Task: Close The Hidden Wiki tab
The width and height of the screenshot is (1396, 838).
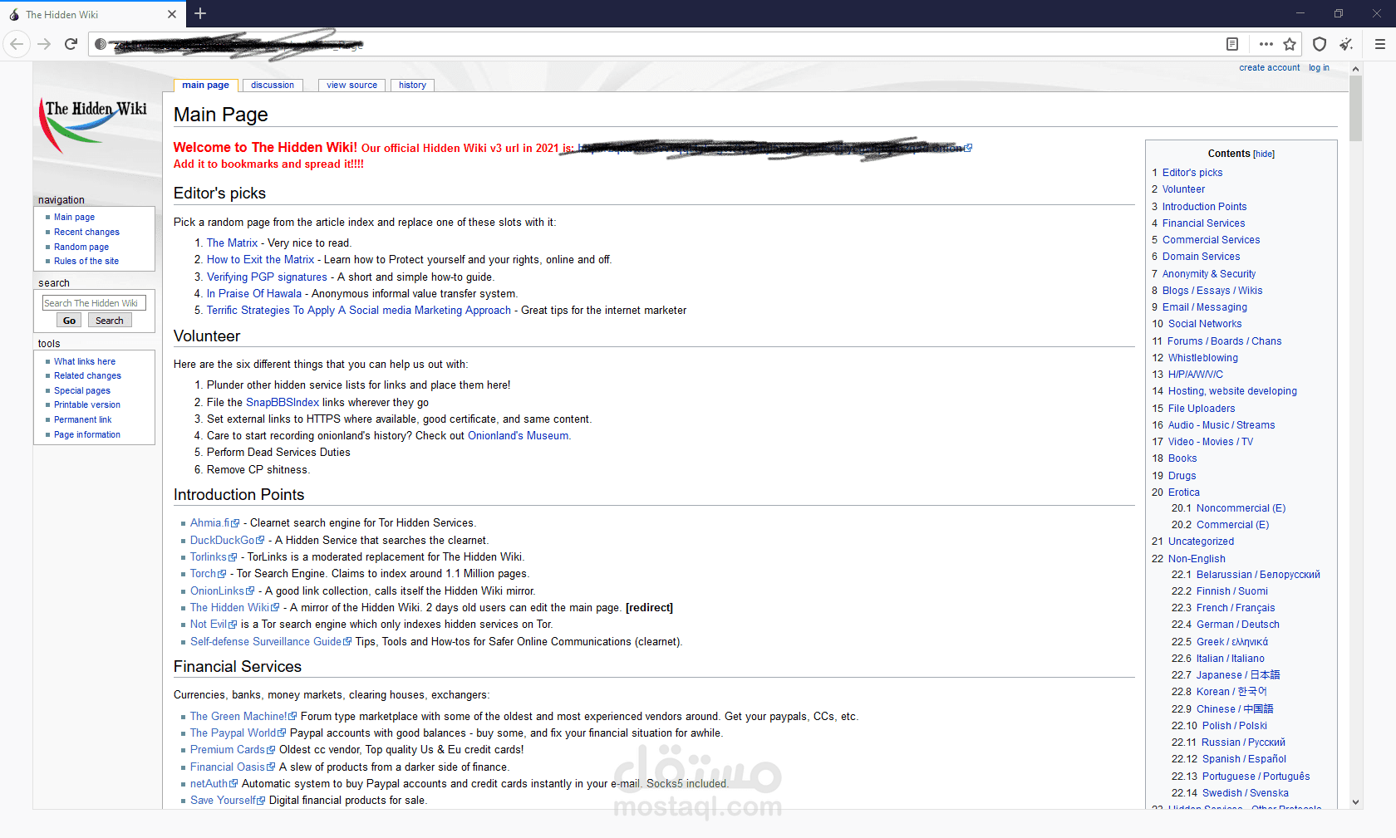Action: click(172, 14)
